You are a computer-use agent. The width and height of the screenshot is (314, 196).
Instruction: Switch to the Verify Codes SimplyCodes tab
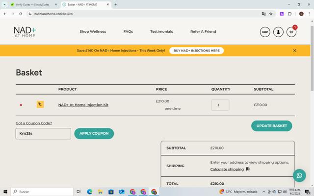32,4
